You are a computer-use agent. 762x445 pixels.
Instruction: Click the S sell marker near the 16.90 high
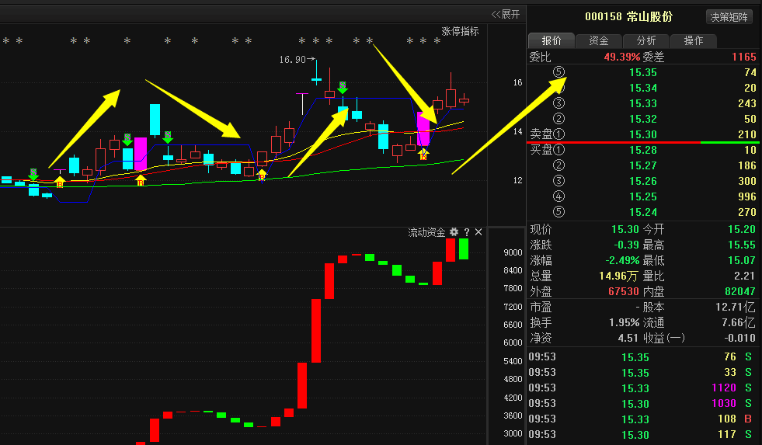[x=342, y=87]
